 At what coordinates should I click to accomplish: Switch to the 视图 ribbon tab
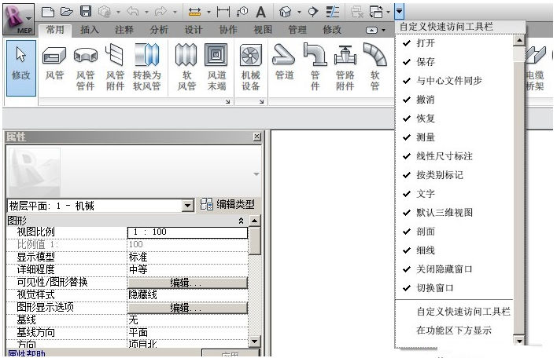coord(263,30)
